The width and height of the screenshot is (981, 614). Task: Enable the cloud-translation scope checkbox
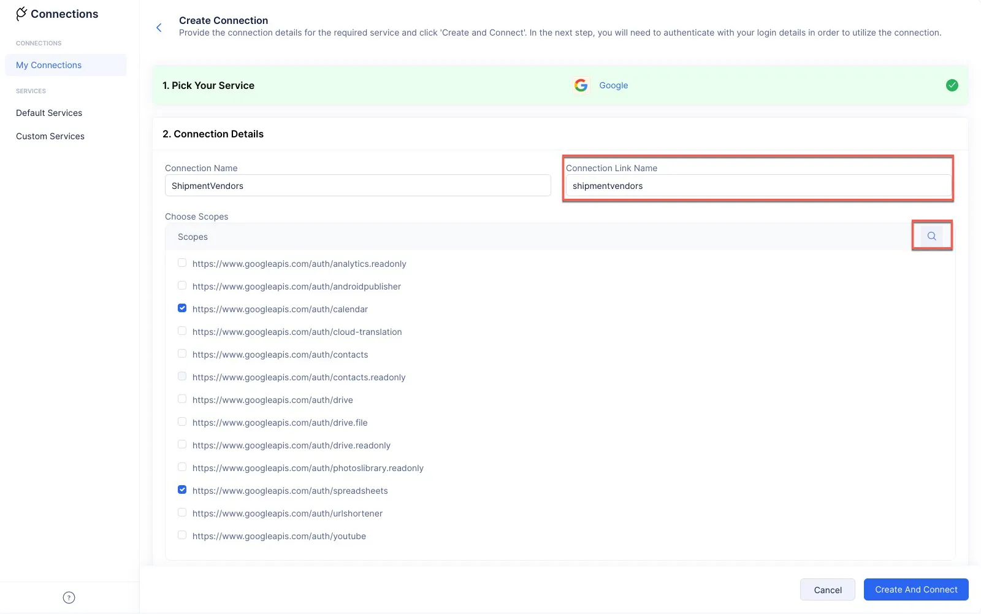click(x=182, y=331)
